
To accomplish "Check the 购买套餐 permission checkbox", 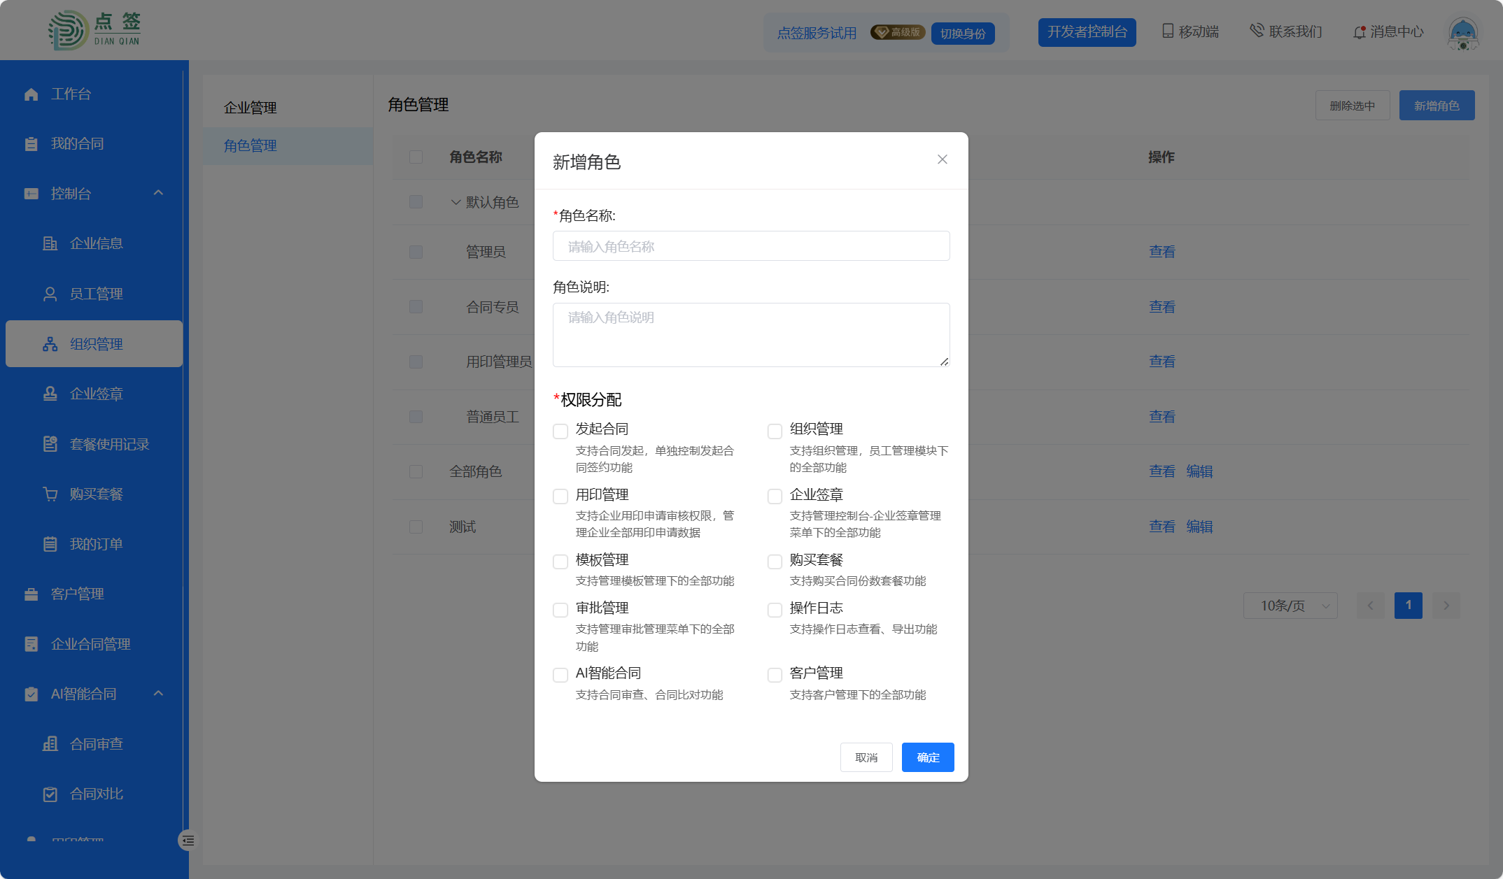I will (x=775, y=562).
